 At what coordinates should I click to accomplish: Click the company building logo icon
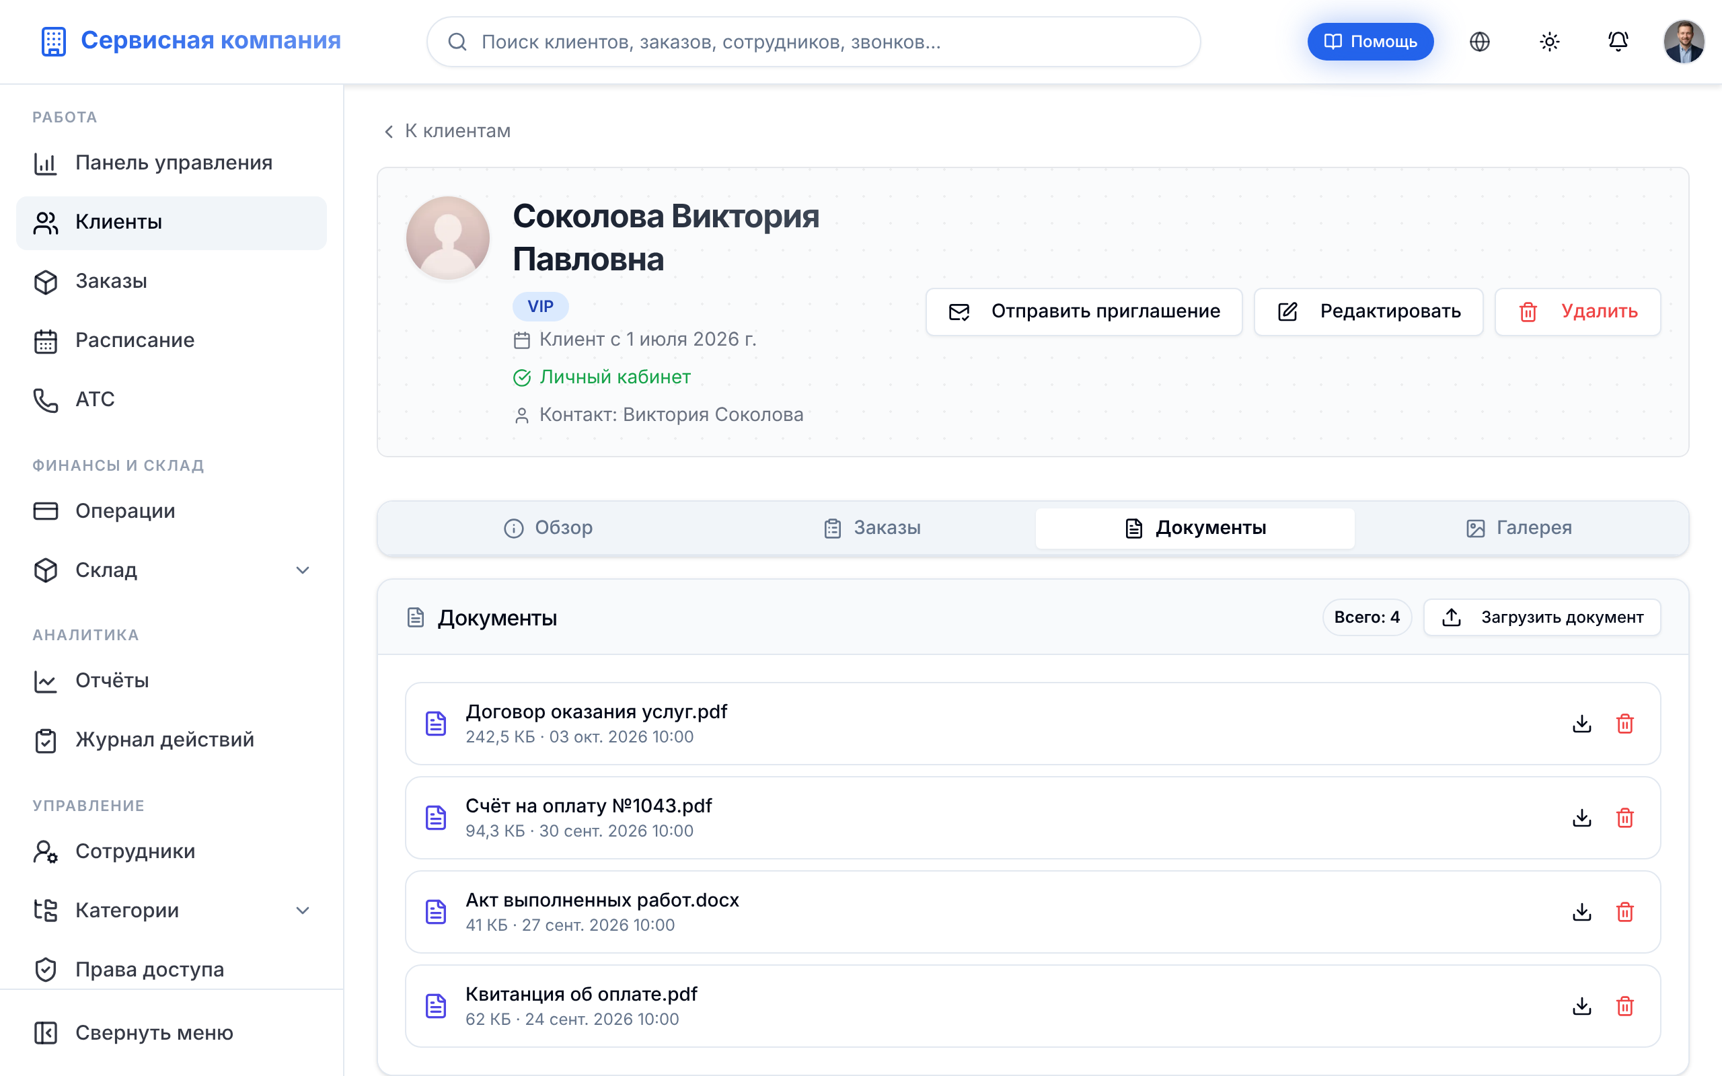[53, 41]
